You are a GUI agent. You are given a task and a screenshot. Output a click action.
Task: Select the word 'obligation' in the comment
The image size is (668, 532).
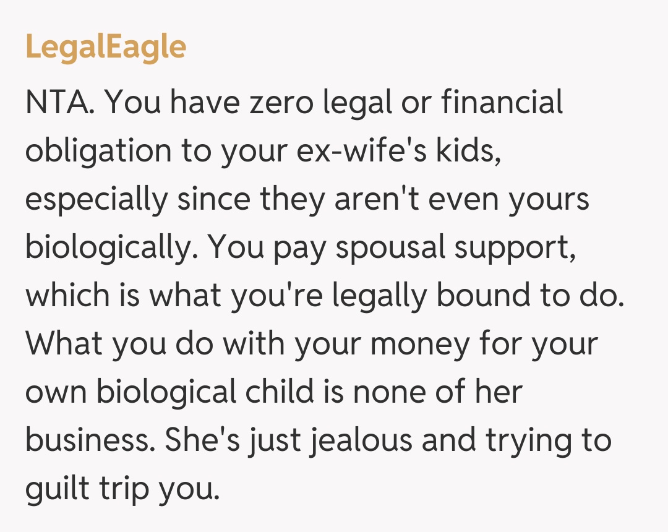coord(98,151)
